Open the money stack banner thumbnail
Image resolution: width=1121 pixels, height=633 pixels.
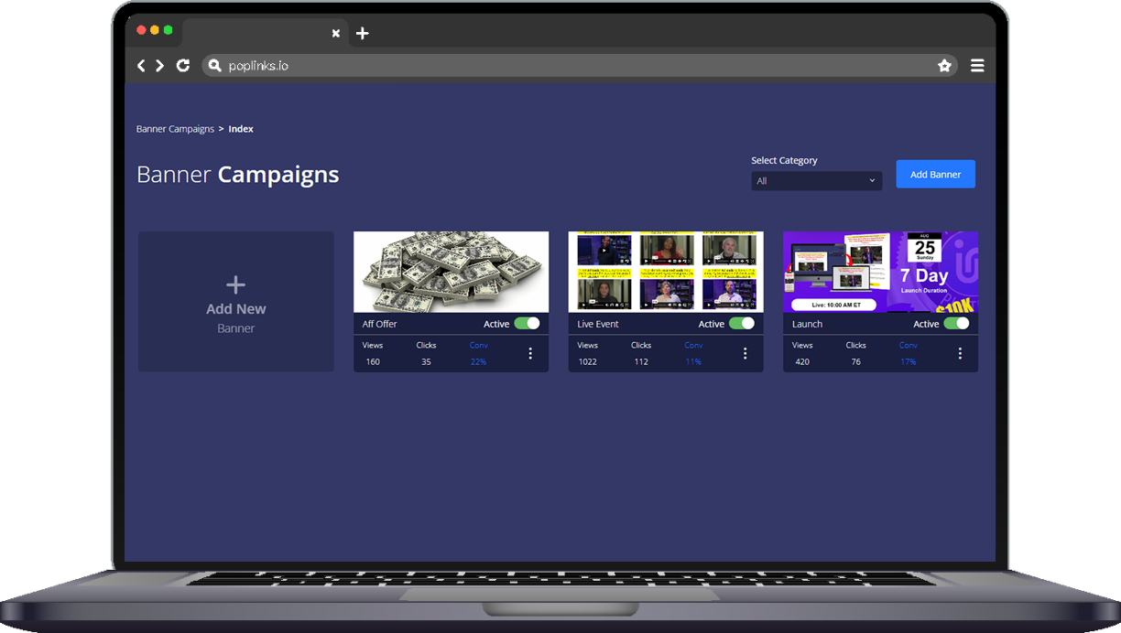[452, 272]
